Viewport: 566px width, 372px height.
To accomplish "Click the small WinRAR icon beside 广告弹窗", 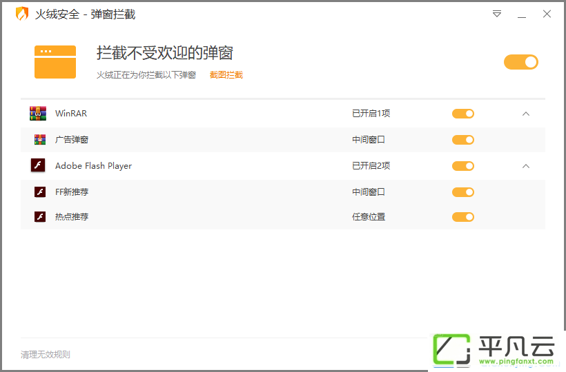I will [x=40, y=139].
